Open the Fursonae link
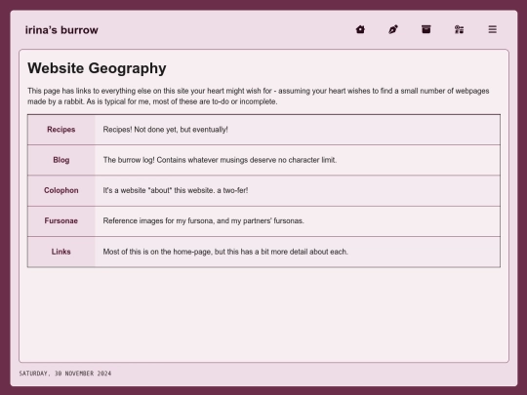 [x=61, y=221]
